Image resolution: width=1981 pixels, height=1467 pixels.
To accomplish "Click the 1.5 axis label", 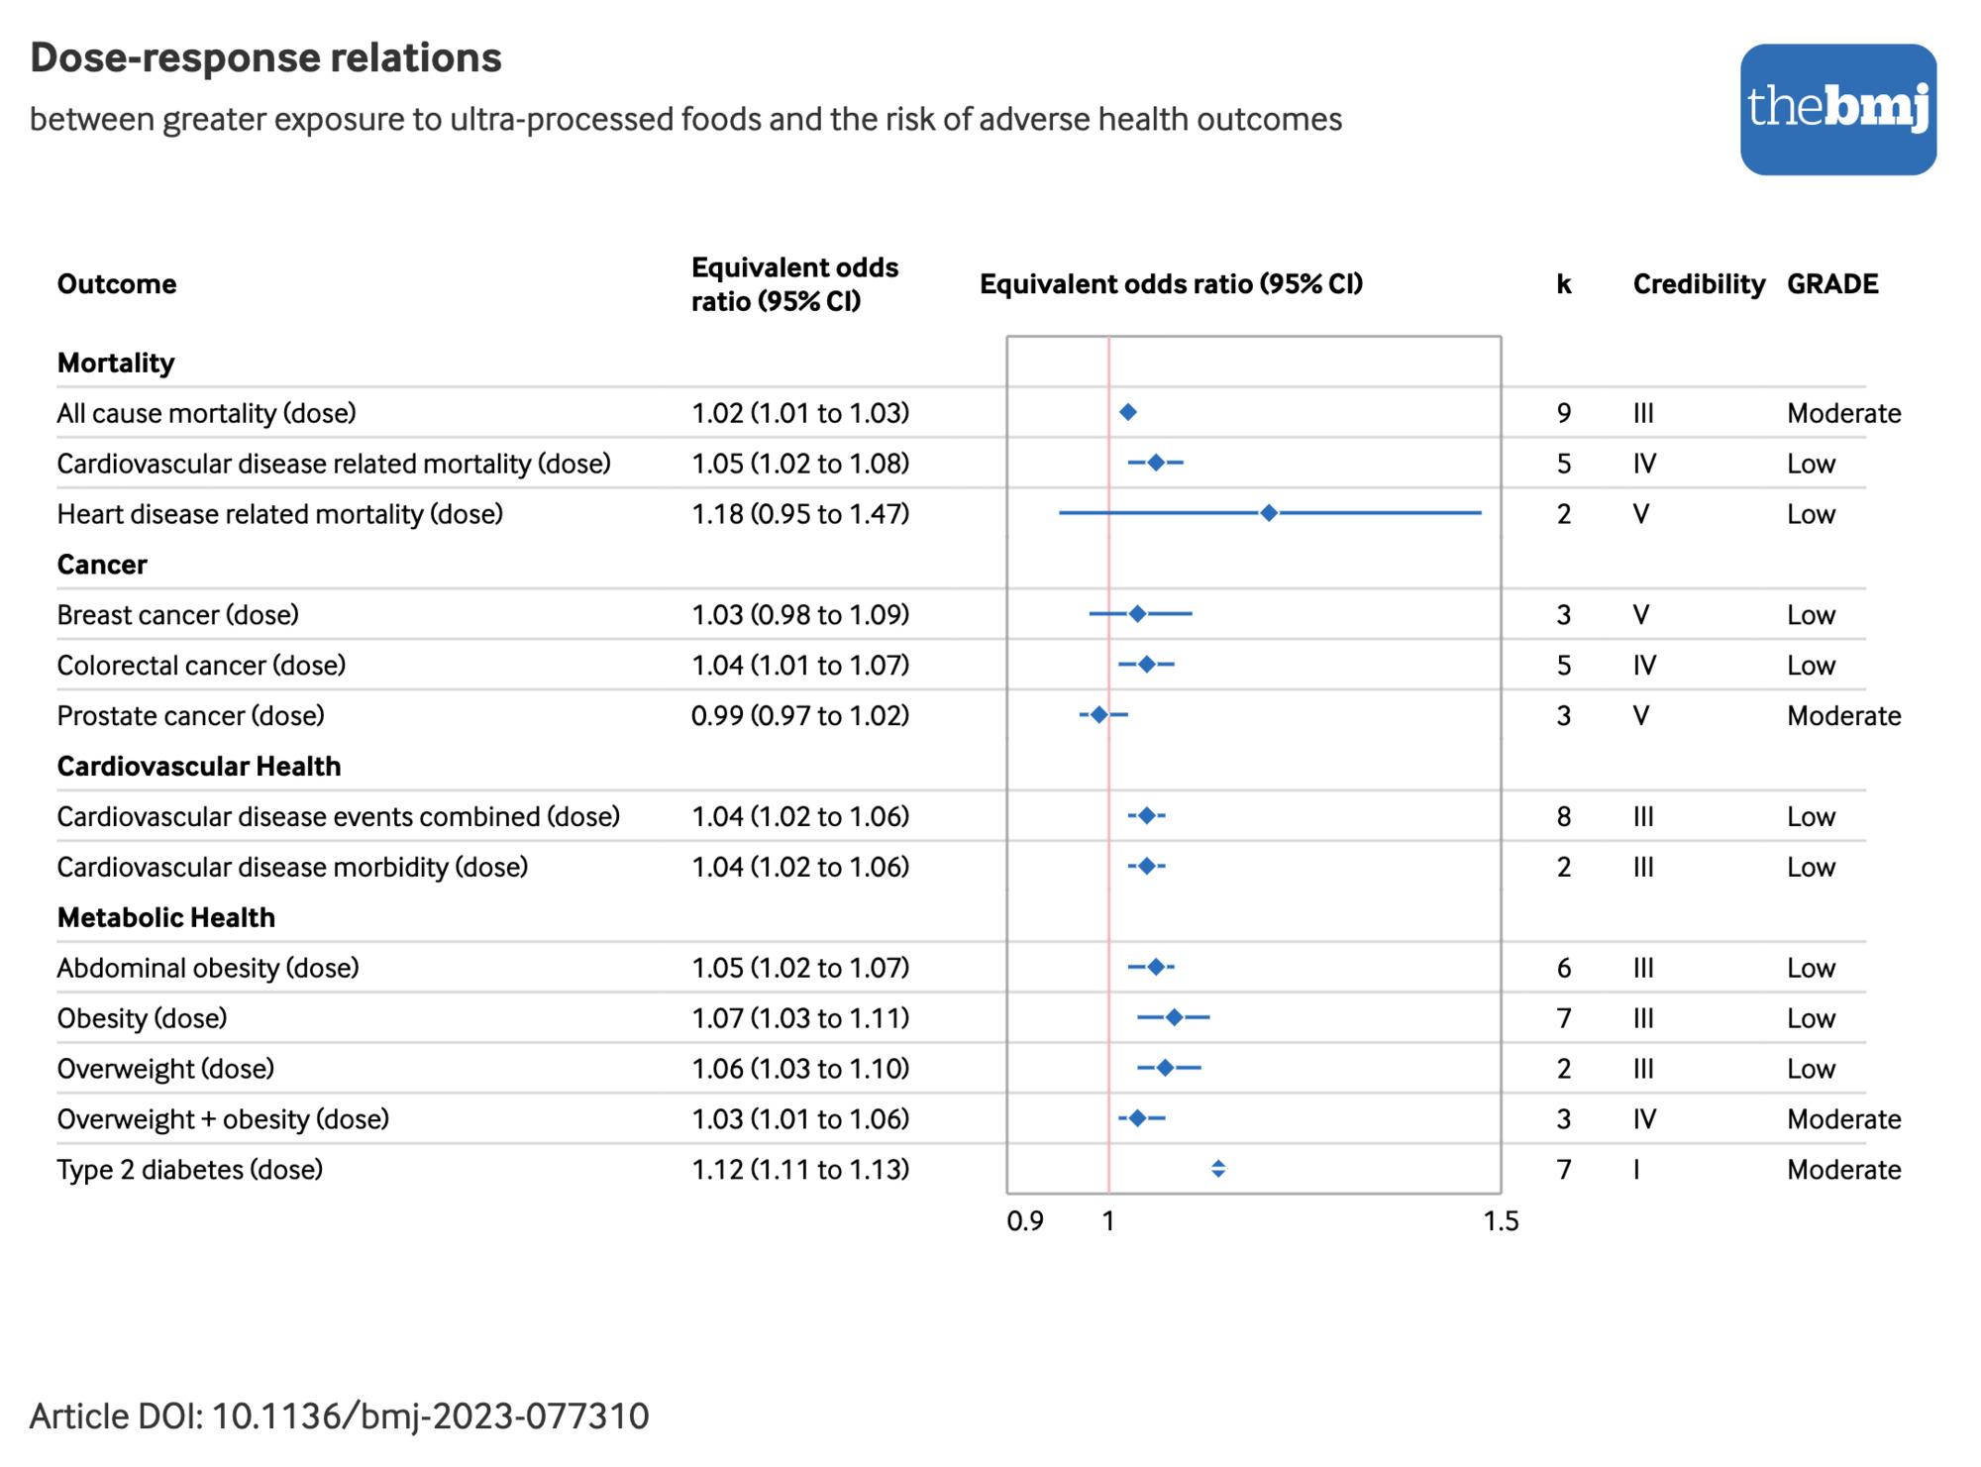I will tap(1500, 1221).
